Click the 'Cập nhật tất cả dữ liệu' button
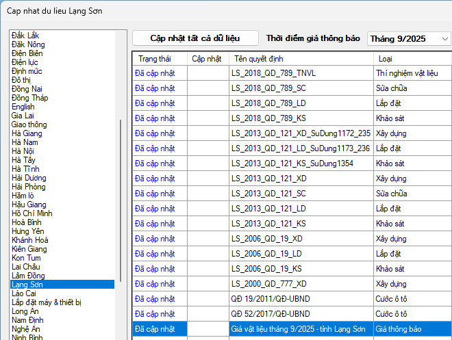 [195, 38]
